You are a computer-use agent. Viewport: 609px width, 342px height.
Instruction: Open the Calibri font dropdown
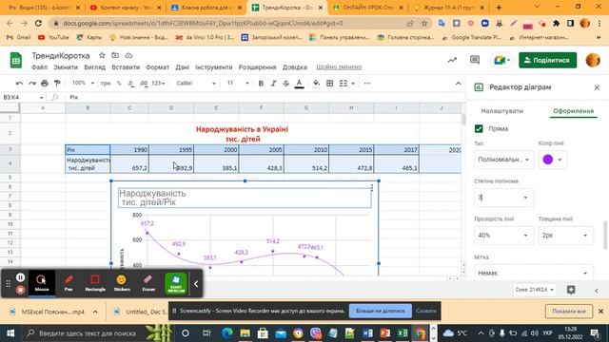pyautogui.click(x=196, y=84)
